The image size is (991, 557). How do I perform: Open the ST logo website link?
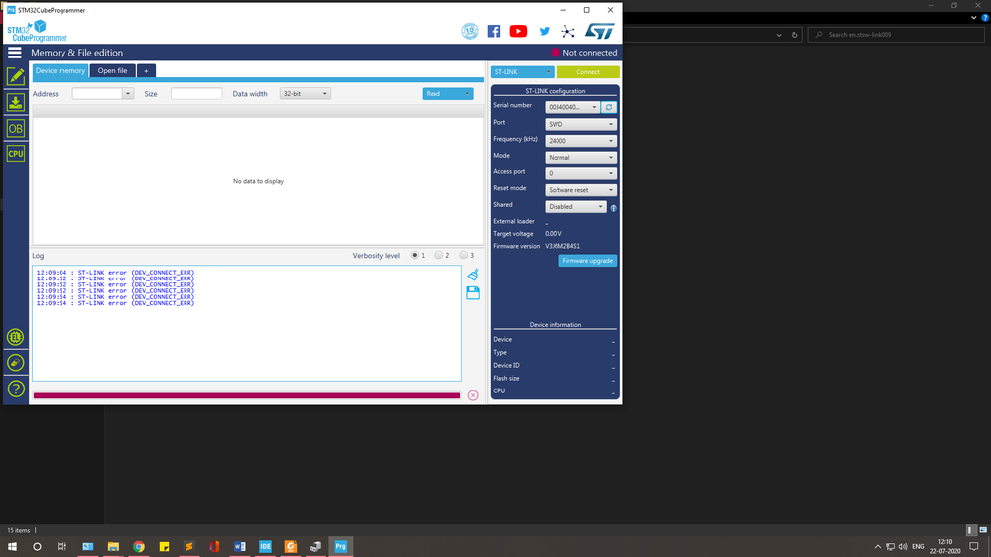[599, 31]
